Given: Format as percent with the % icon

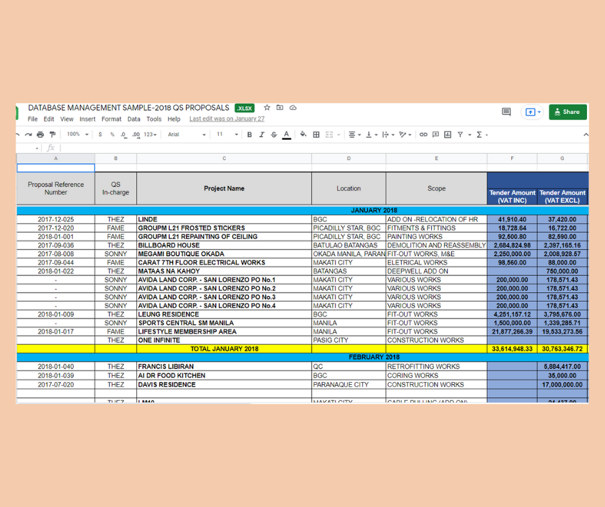Looking at the screenshot, I should tap(112, 134).
